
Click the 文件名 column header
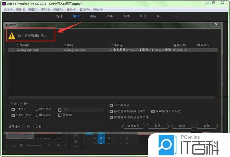(x=68, y=45)
